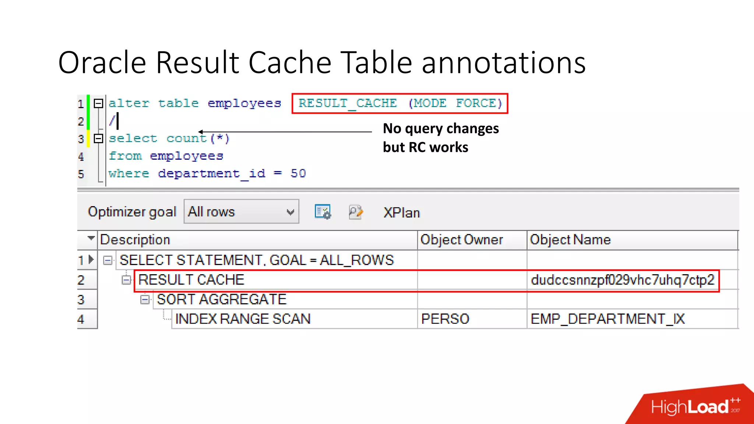This screenshot has width=754, height=424.
Task: Click editor line number 5
Action: [81, 174]
